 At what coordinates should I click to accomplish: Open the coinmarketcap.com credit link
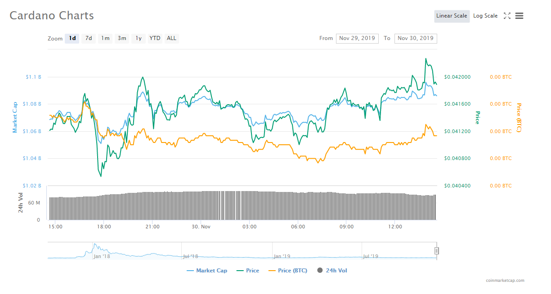[x=505, y=281]
